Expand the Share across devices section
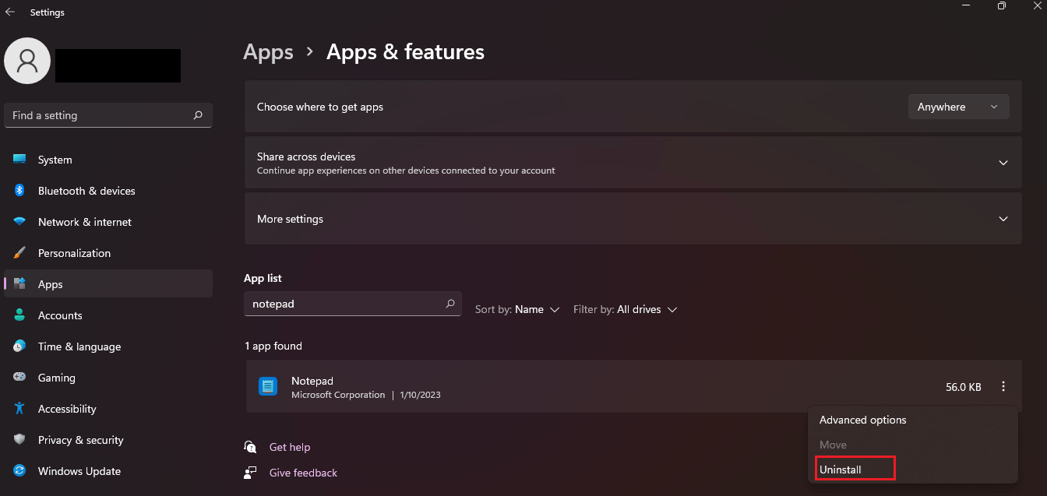 click(x=1003, y=163)
